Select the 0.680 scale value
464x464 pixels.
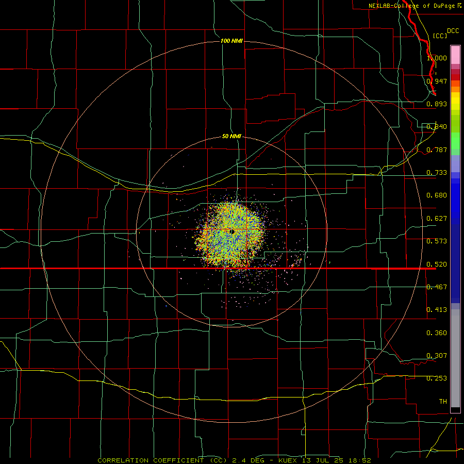point(437,195)
